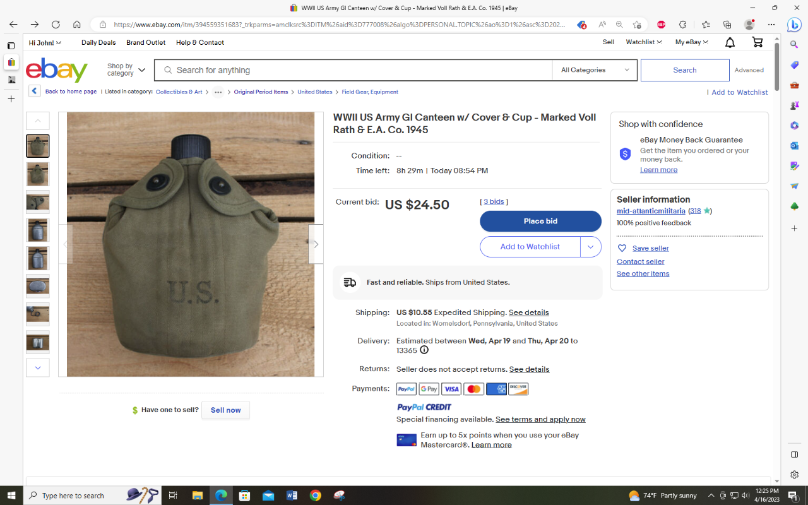The image size is (808, 505).
Task: Open the seller's other items
Action: pos(643,273)
